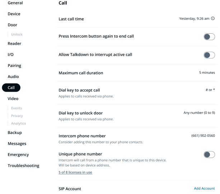The image size is (220, 194).
Task: Open the General settings section
Action: pyautogui.click(x=15, y=3)
